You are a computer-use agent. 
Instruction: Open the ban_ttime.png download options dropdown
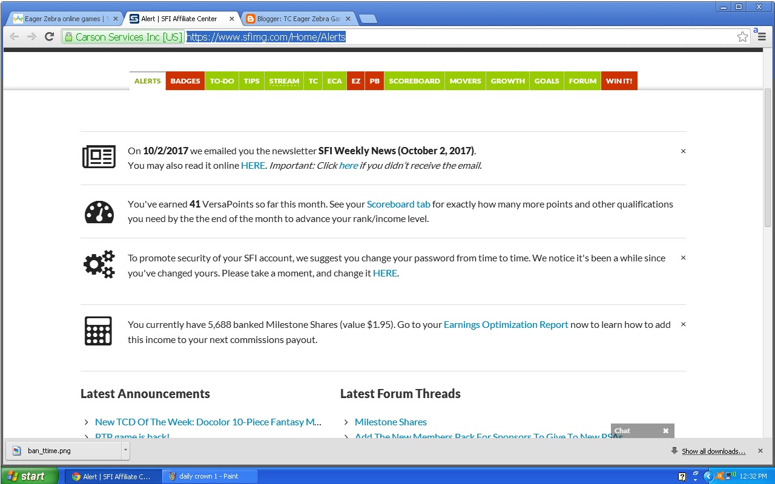(125, 450)
